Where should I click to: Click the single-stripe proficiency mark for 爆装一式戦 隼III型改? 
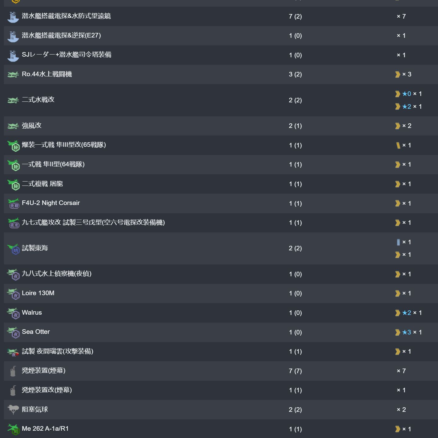pos(398,145)
